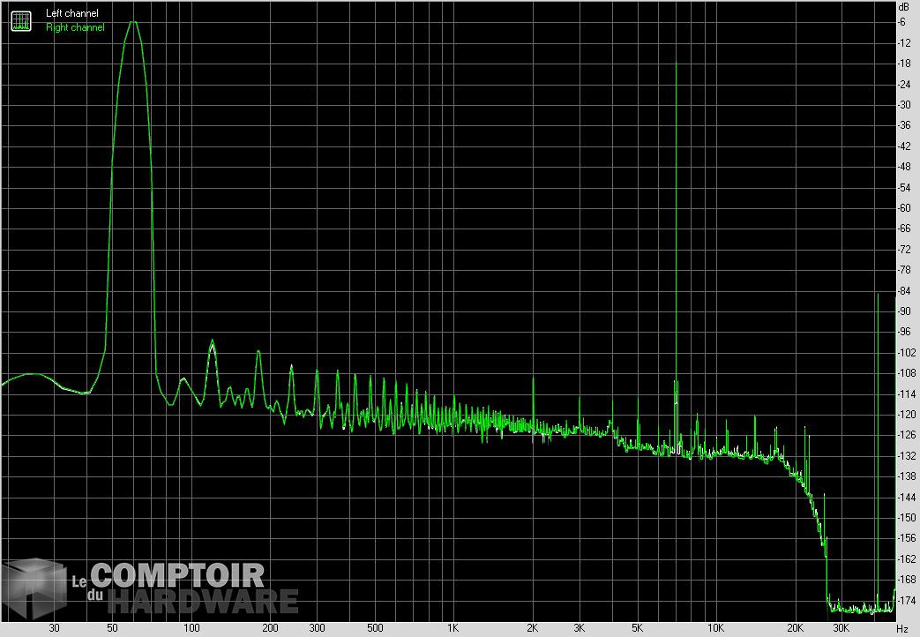
Task: Click the 10K frequency axis label
Action: [715, 628]
